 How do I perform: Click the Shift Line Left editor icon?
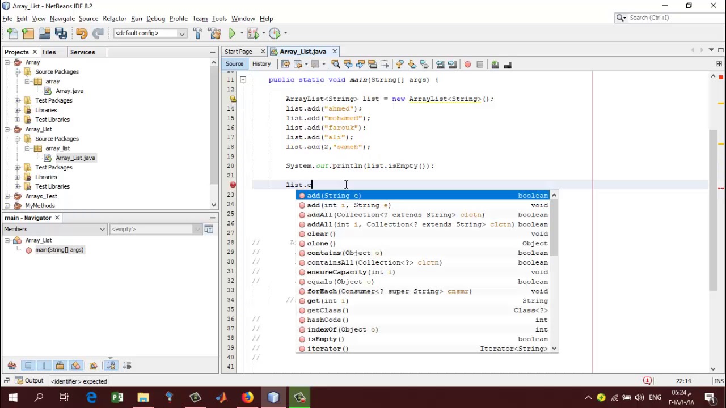pyautogui.click(x=440, y=65)
